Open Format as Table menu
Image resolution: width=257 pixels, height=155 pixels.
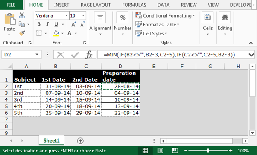(158, 25)
